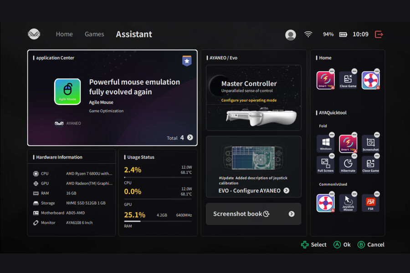Viewport: 410px width, 273px height.
Task: Click the Hibernate quick tool icon
Action: (348, 165)
